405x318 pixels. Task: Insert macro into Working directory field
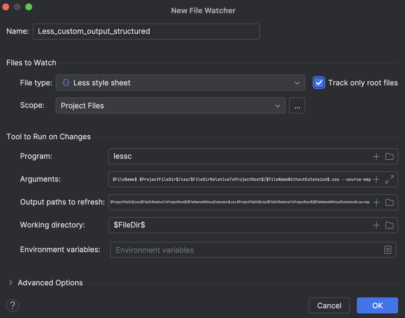[x=376, y=225]
